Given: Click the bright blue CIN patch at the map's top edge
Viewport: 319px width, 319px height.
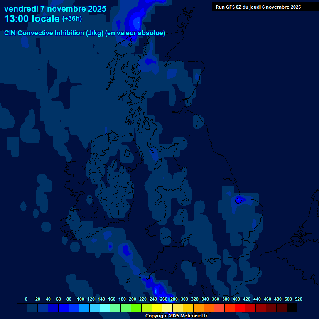Looking at the screenshot, I should pos(136,20).
